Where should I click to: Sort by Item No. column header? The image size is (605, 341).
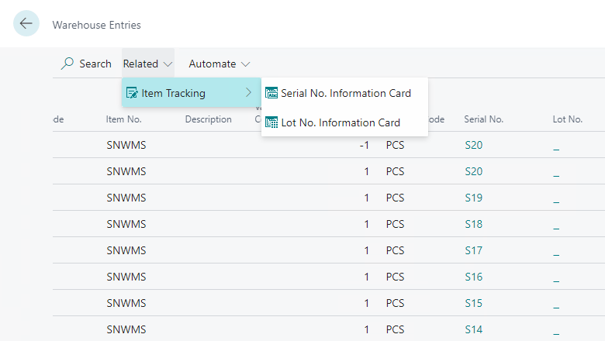point(124,119)
